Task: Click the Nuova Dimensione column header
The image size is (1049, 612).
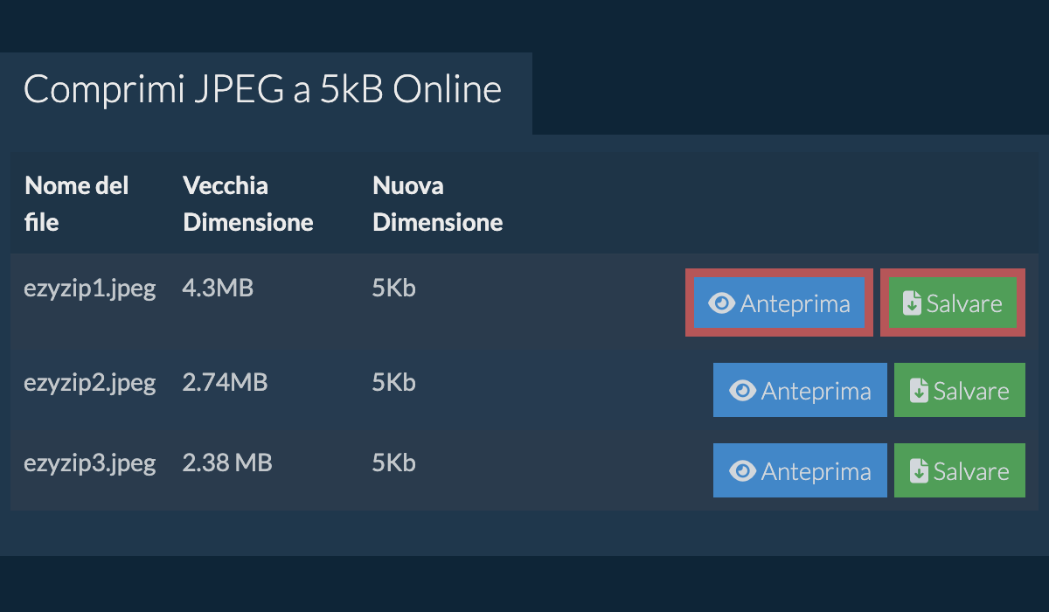Action: (438, 204)
